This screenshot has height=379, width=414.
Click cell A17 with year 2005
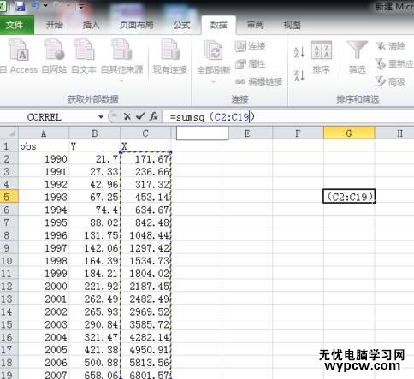pos(44,349)
